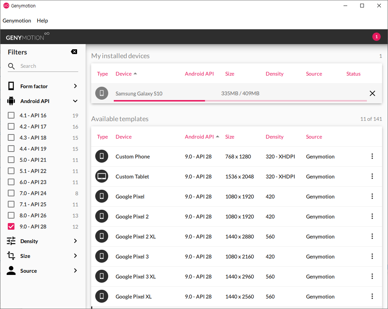Click the Density sliders icon
The image size is (388, 309).
pyautogui.click(x=11, y=241)
